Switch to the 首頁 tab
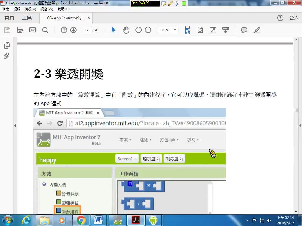 coord(9,18)
